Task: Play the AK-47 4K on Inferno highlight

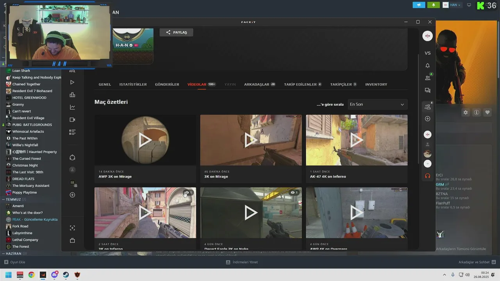Action: click(x=357, y=140)
